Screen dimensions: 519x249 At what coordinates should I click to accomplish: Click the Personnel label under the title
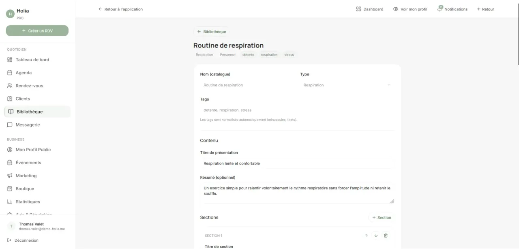click(227, 55)
